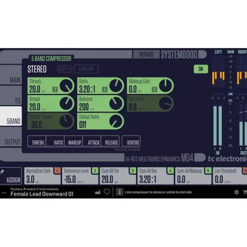The height and width of the screenshot is (247, 247).
Task: Click the Makeup Gain knob
Action: [166, 86]
